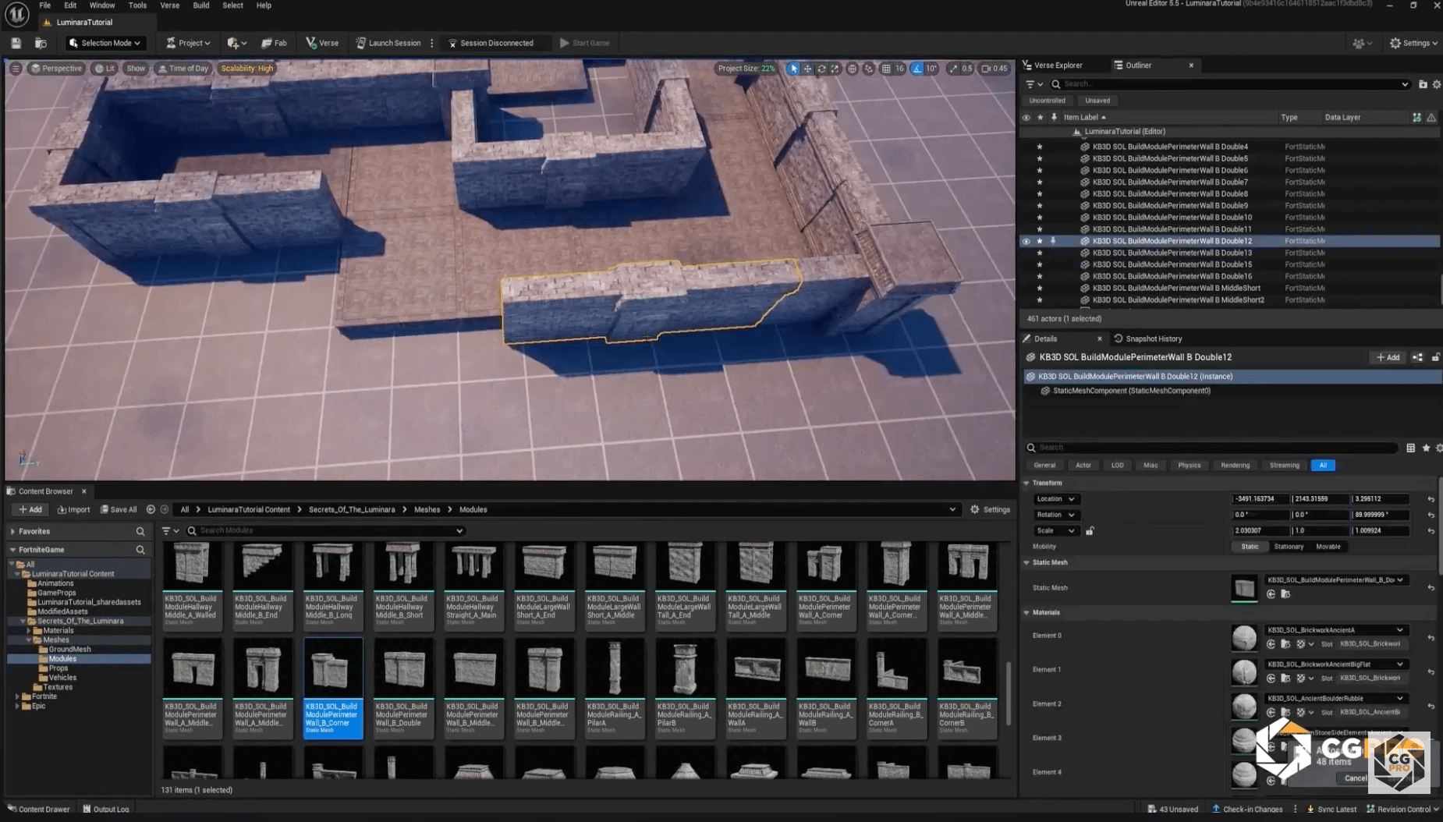
Task: Switch to the Verse Explorer tab
Action: click(x=1058, y=66)
